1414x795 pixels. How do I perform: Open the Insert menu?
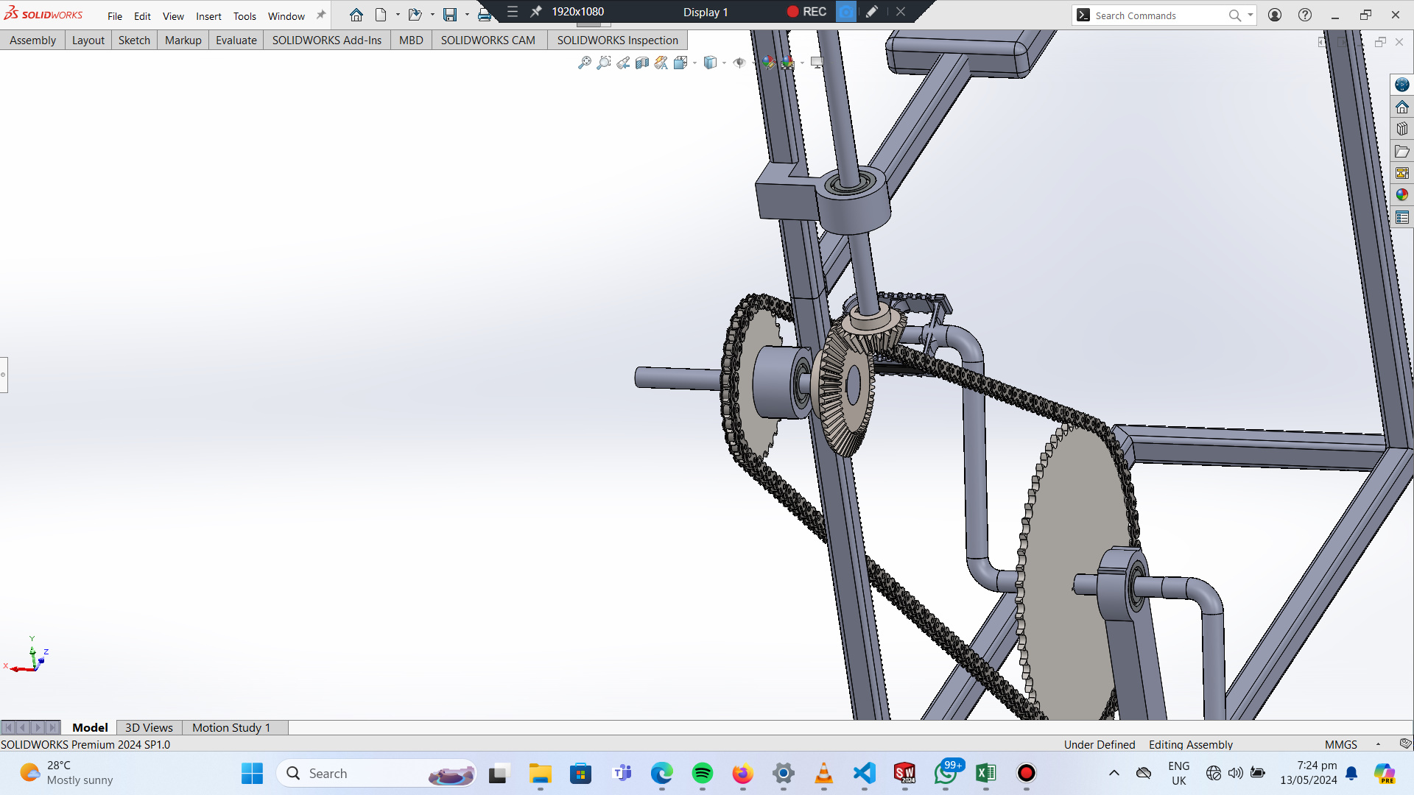[208, 16]
